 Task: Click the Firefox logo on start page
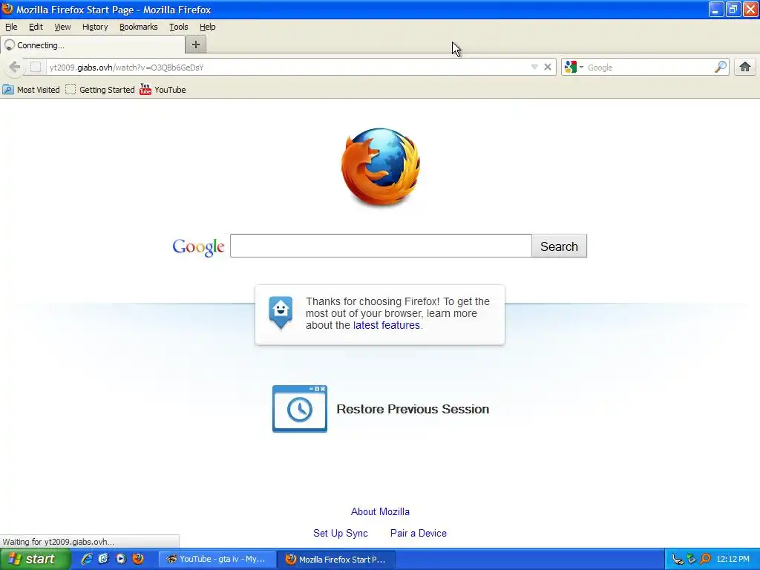(x=381, y=167)
